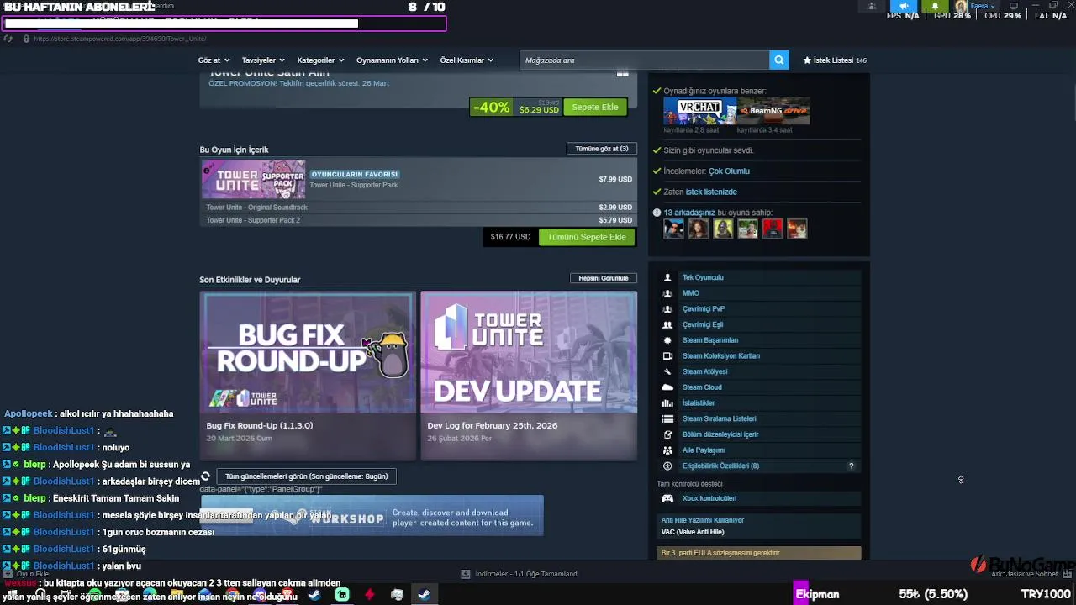Click the red lightning app icon in taskbar
The image size is (1076, 605).
click(x=369, y=595)
